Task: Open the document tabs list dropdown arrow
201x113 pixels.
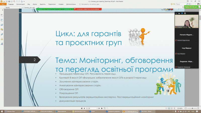Action: point(183,7)
